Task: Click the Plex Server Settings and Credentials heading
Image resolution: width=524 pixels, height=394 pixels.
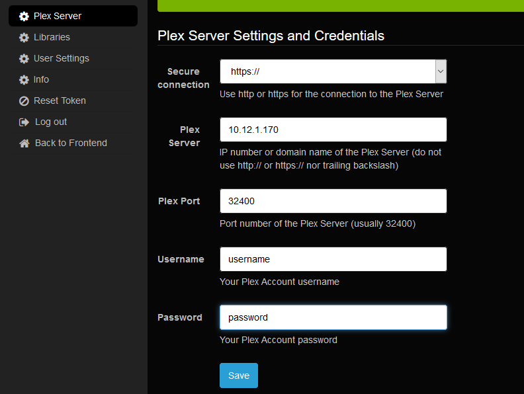Action: click(x=271, y=36)
